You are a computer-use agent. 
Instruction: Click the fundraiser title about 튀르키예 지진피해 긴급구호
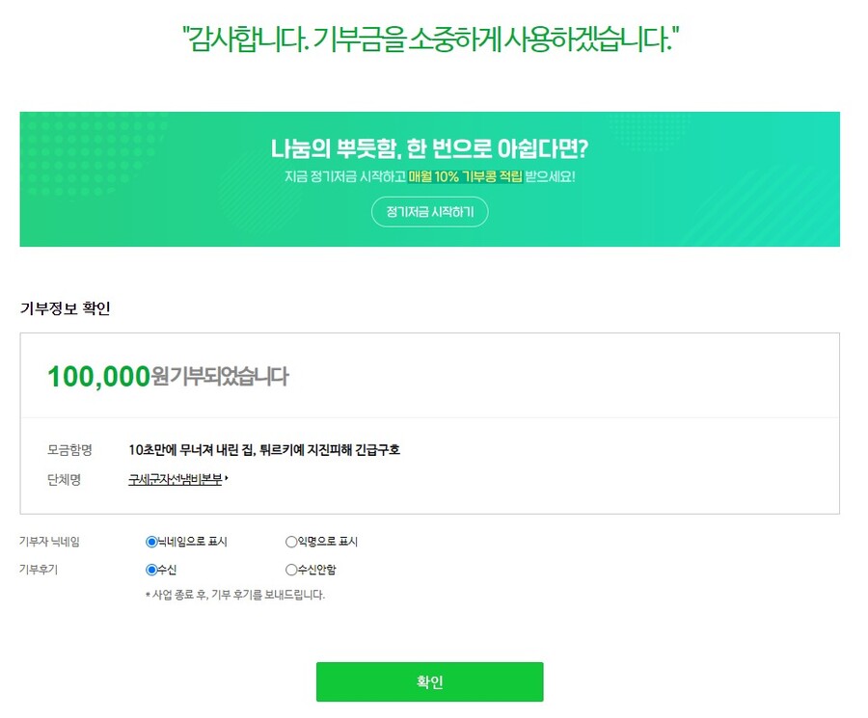point(263,450)
